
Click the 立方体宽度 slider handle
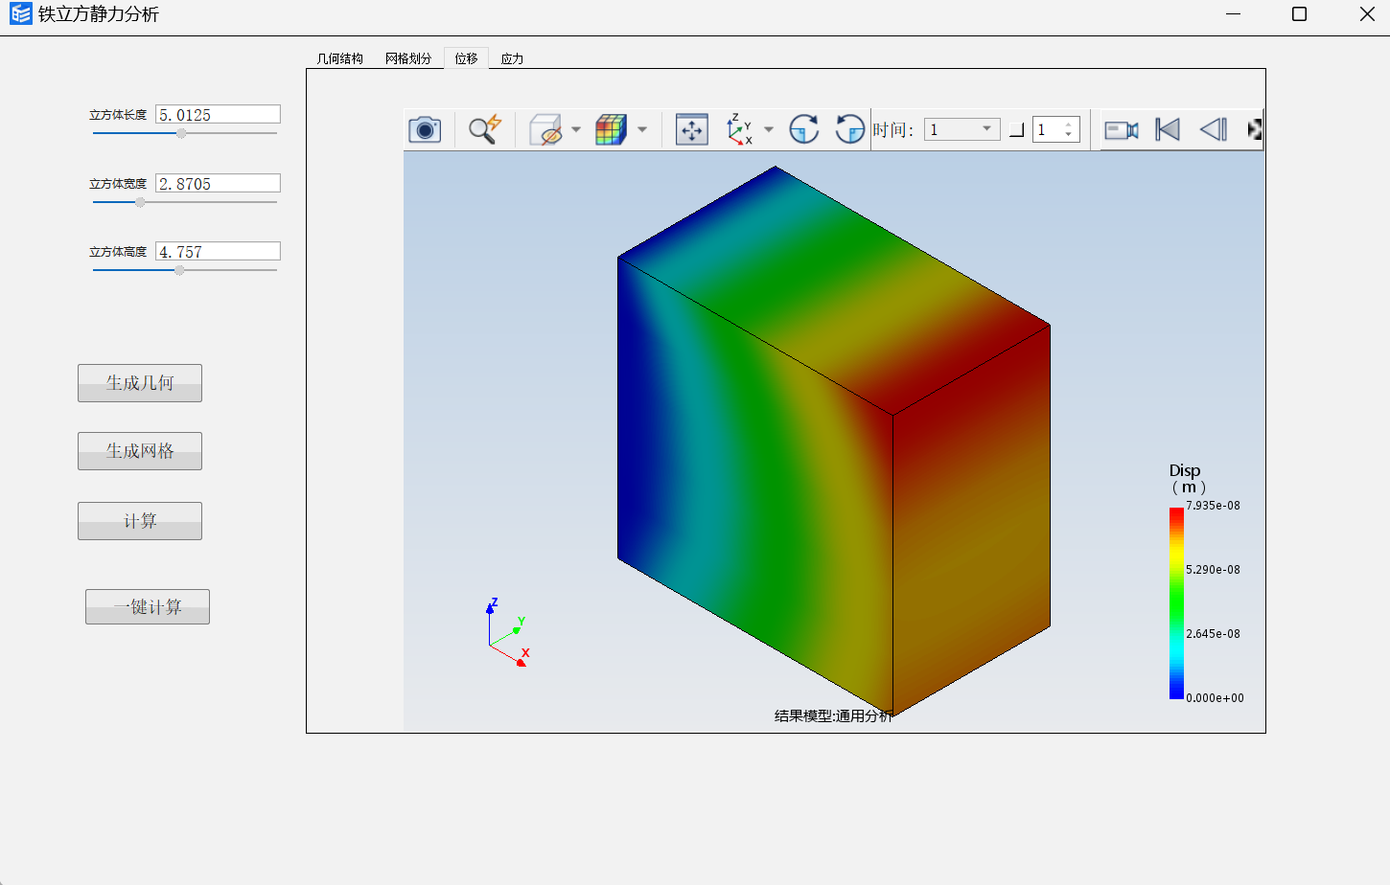coord(140,202)
